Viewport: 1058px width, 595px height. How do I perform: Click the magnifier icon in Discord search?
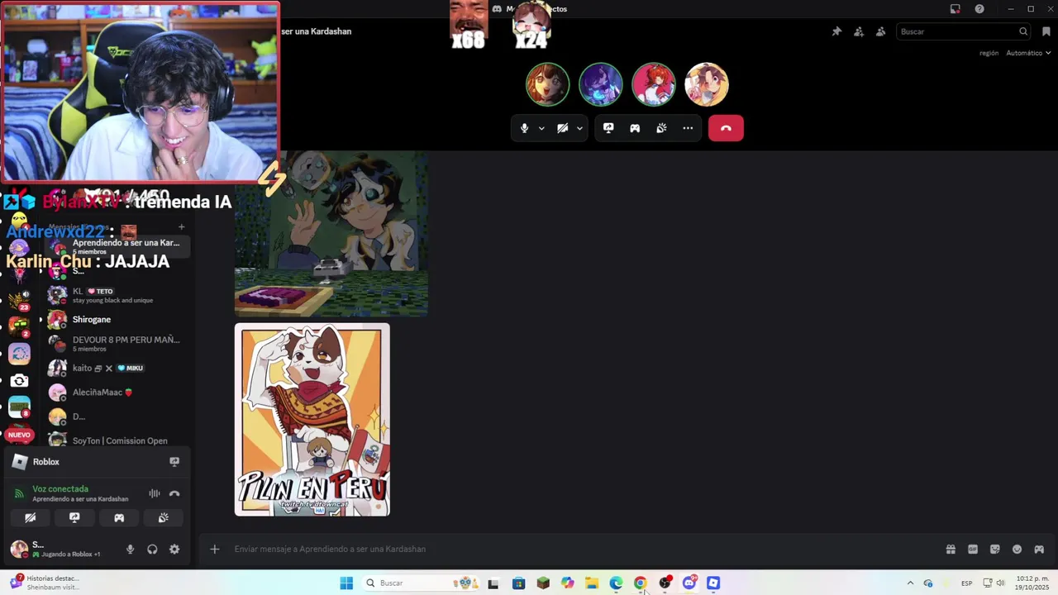click(1023, 31)
